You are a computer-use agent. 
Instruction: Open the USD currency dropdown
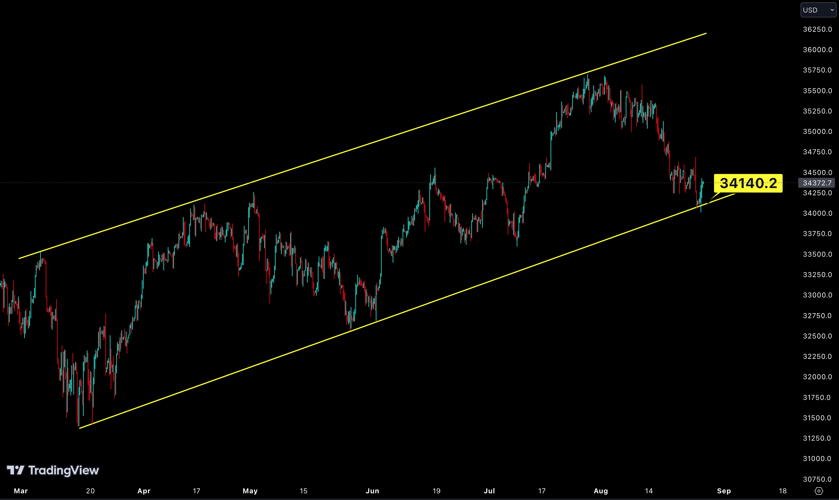click(818, 10)
